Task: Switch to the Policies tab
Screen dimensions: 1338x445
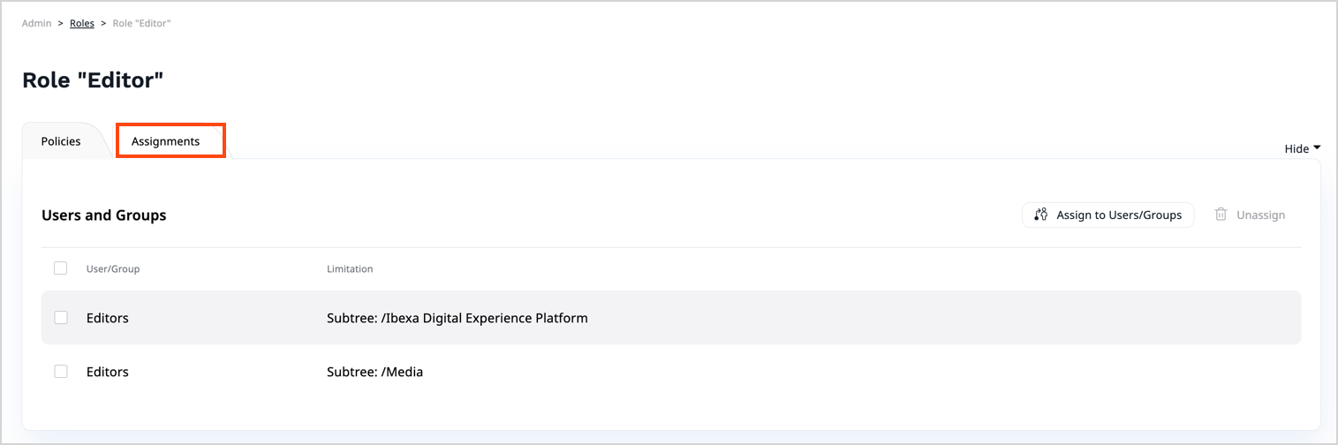Action: click(61, 141)
